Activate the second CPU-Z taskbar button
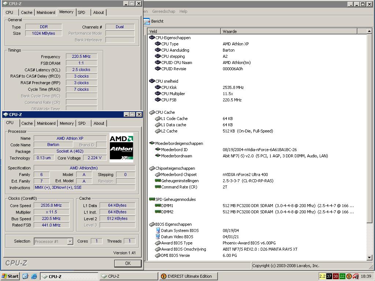375x281 pixels. pyautogui.click(x=129, y=276)
